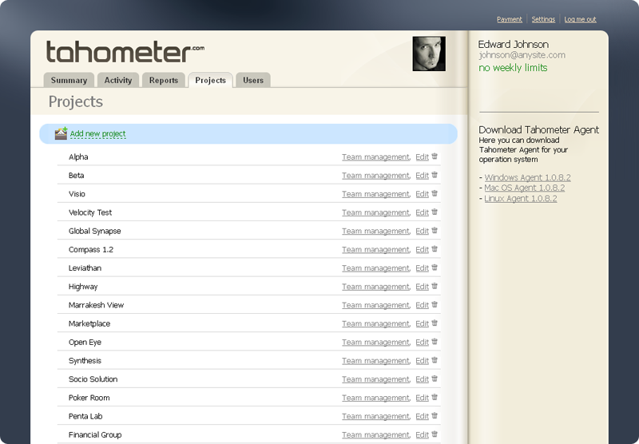Click the trash icon for Alpha project
The height and width of the screenshot is (444, 639).
pos(435,157)
